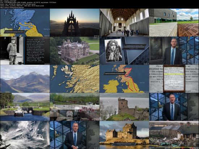This screenshot has width=199, height=149.
Task: Click the caption banner under Eilean Donan Castle
Action: 124,144
